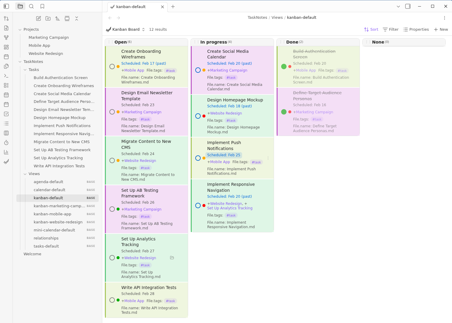The width and height of the screenshot is (452, 323).
Task: Open the file explorer tab icon
Action: tap(20, 6)
